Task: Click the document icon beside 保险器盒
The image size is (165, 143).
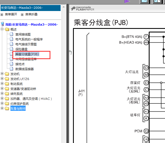Action: click(12, 49)
